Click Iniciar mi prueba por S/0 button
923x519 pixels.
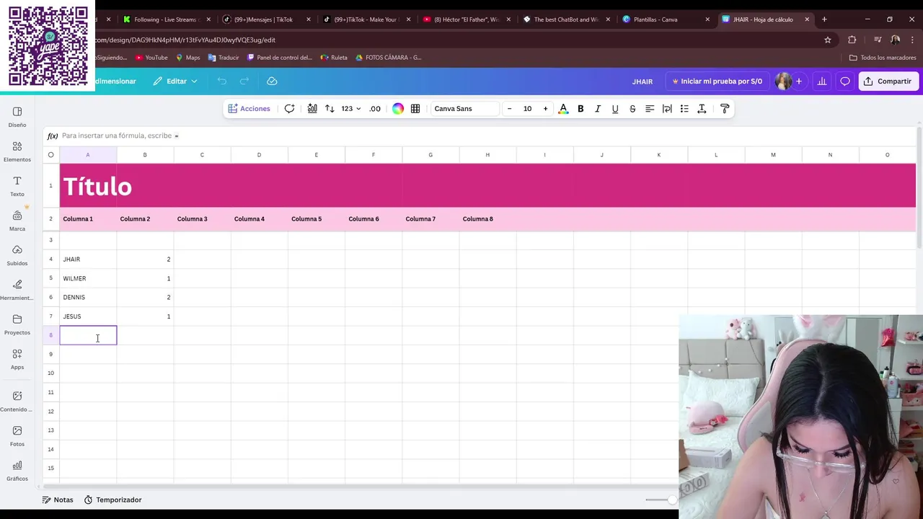point(717,81)
